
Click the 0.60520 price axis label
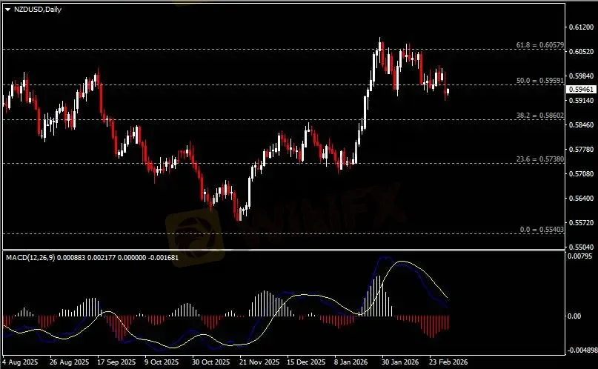point(581,51)
